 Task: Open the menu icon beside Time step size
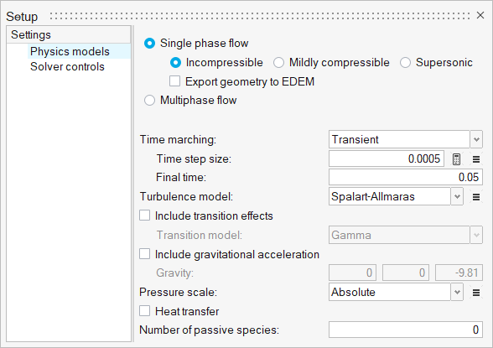click(476, 159)
